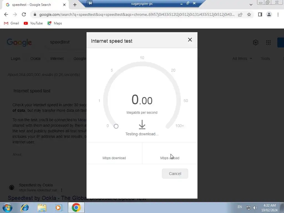Open the Windows Start menu

7,207
